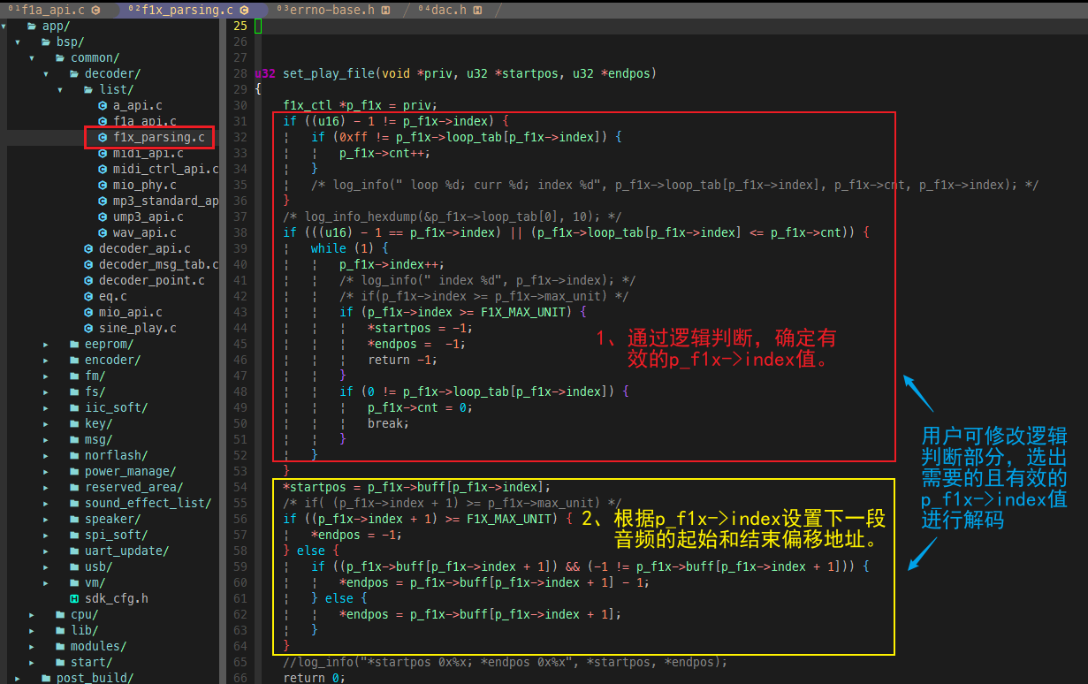Click the C file icon beside a_api.c

click(x=103, y=106)
